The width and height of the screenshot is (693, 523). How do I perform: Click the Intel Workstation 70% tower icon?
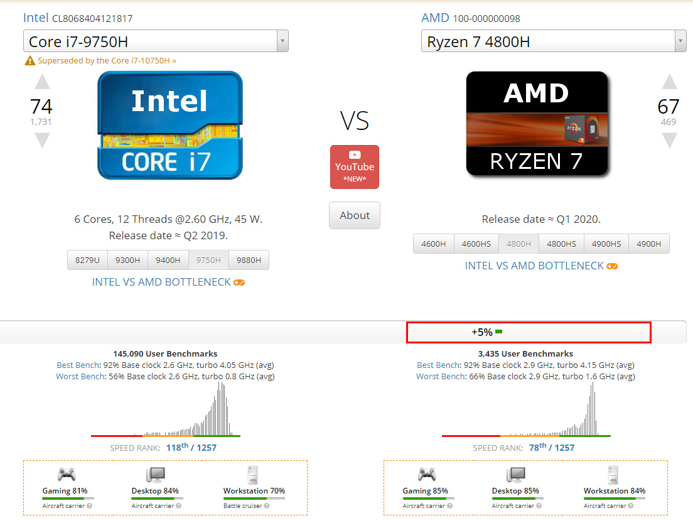tap(253, 475)
